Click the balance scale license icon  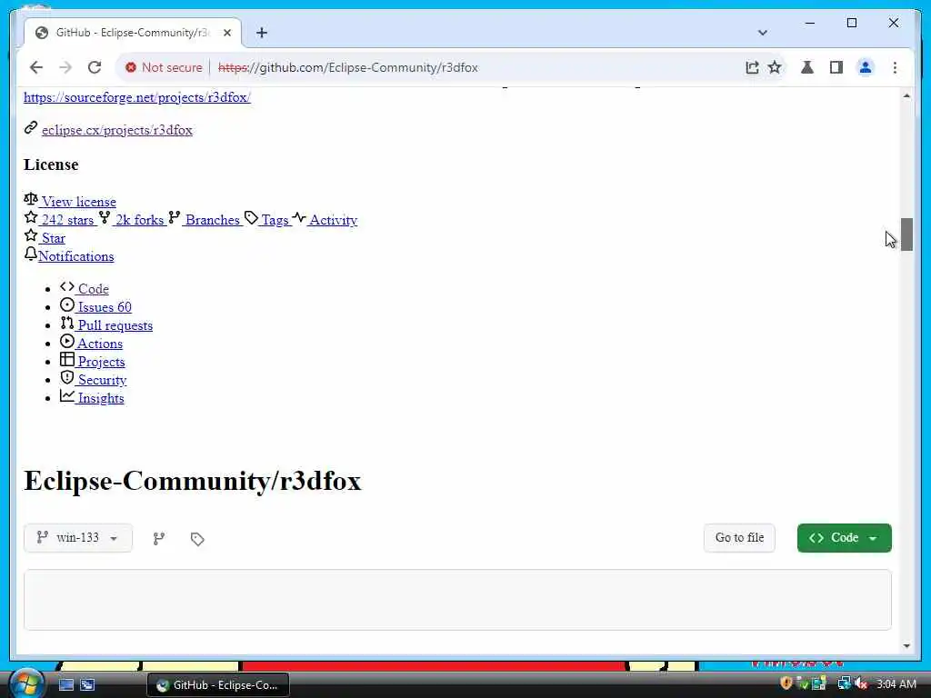tap(31, 199)
